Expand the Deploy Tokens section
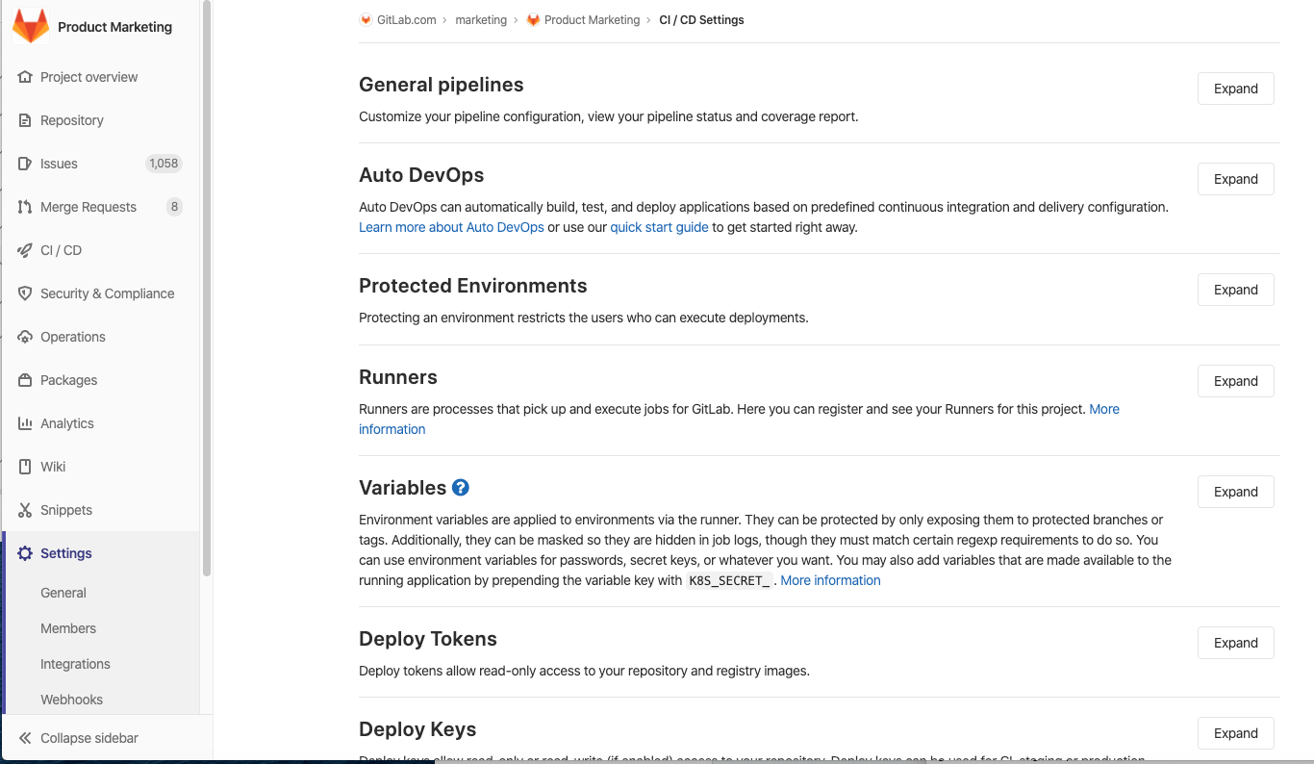The image size is (1314, 764). click(x=1235, y=643)
